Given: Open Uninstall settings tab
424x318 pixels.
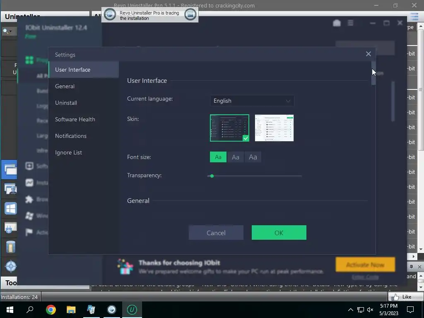Looking at the screenshot, I should coord(84,103).
